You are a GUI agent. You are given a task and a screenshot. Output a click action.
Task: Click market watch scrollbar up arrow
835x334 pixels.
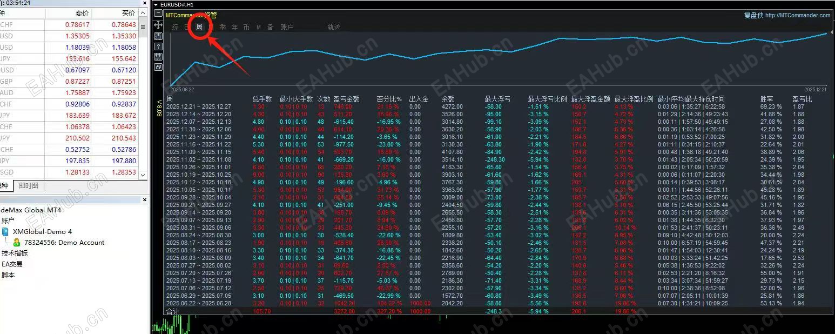pos(143,13)
